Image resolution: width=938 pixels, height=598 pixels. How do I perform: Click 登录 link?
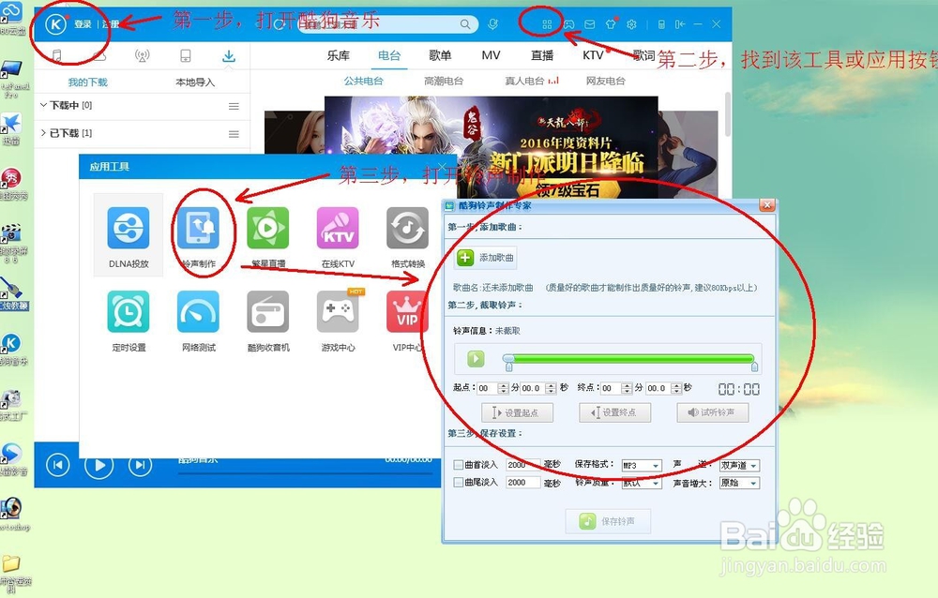click(x=83, y=24)
